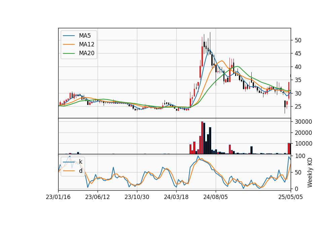Screen dimensions: 323x232
Task: Click the price axis value 25
Action: pyautogui.click(x=298, y=107)
